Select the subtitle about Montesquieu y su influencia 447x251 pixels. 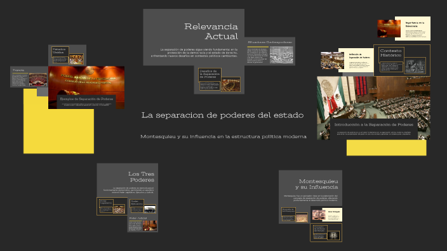coord(223,137)
